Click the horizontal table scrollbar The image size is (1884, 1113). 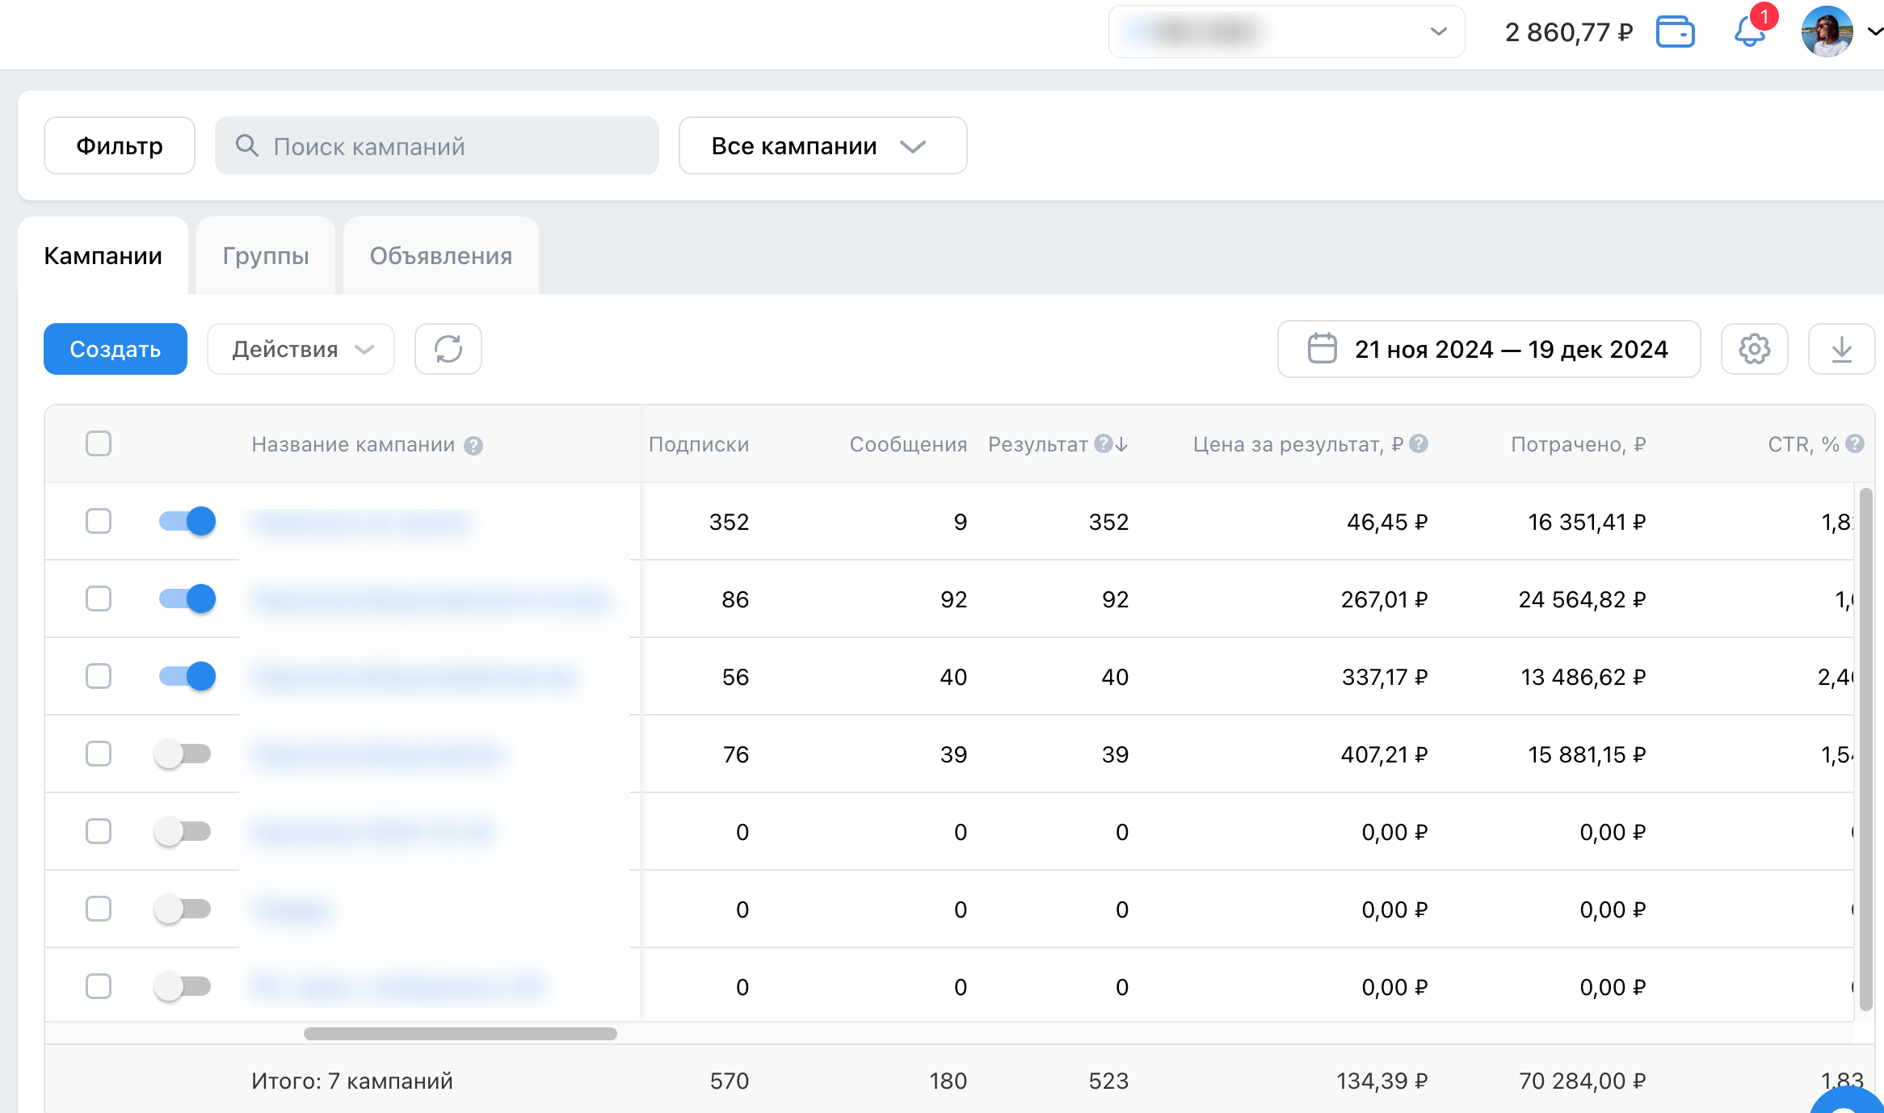tap(460, 1034)
